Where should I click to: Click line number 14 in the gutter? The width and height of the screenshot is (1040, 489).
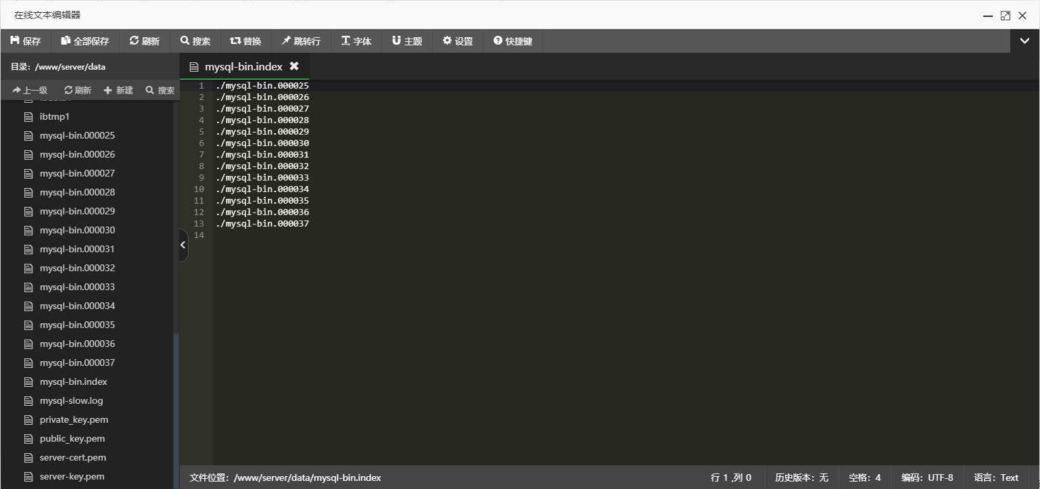(x=199, y=235)
